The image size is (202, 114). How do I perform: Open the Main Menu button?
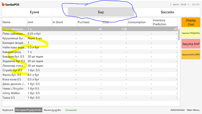coord(193,110)
